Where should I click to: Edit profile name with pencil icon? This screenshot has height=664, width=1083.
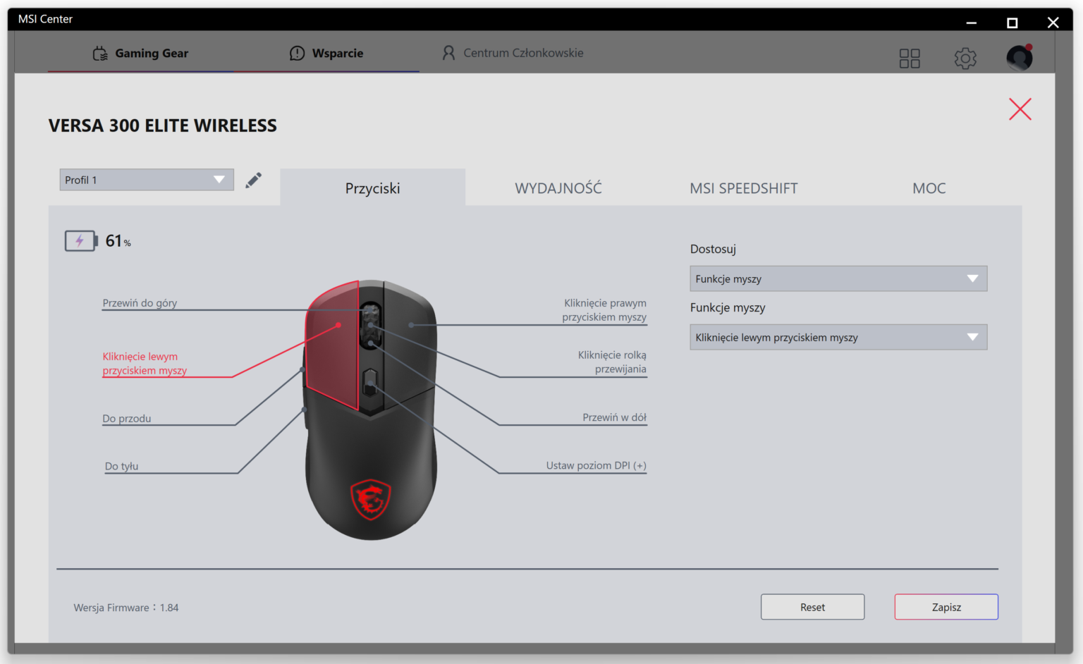[254, 180]
